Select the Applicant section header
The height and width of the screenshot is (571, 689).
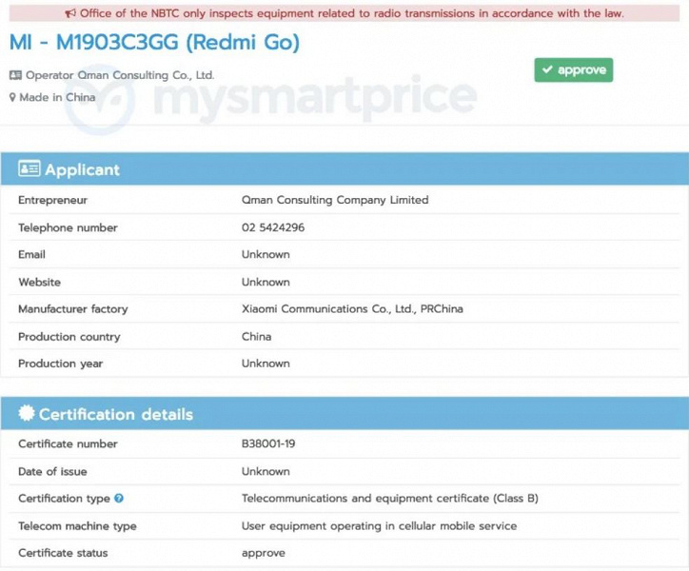click(344, 168)
